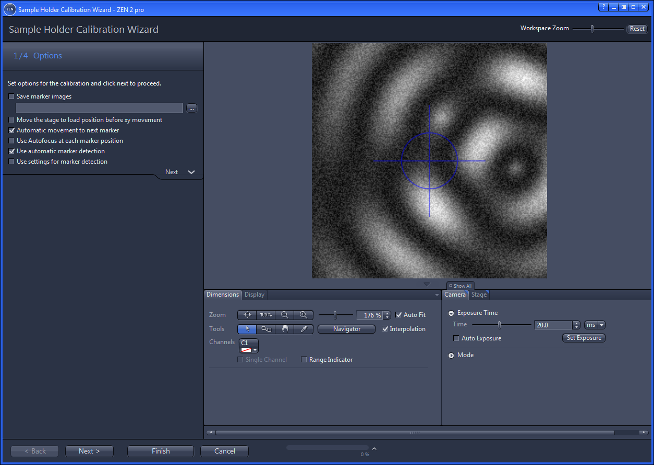The width and height of the screenshot is (654, 465).
Task: Select the Zoom In magnifier icon
Action: [304, 314]
